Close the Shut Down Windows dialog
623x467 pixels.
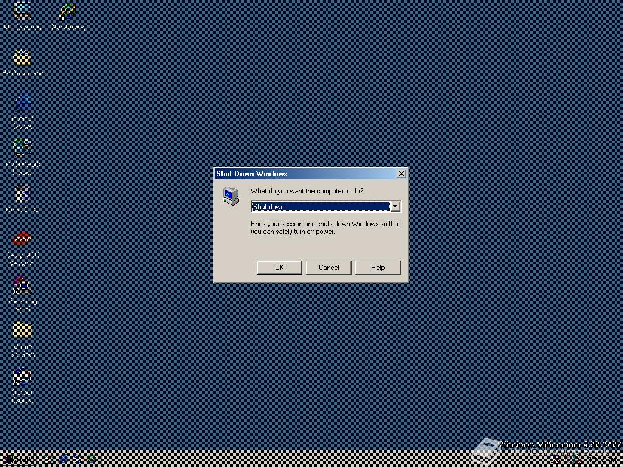(x=402, y=173)
